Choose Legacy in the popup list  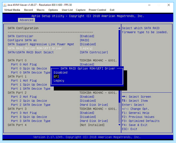[x=59, y=80]
